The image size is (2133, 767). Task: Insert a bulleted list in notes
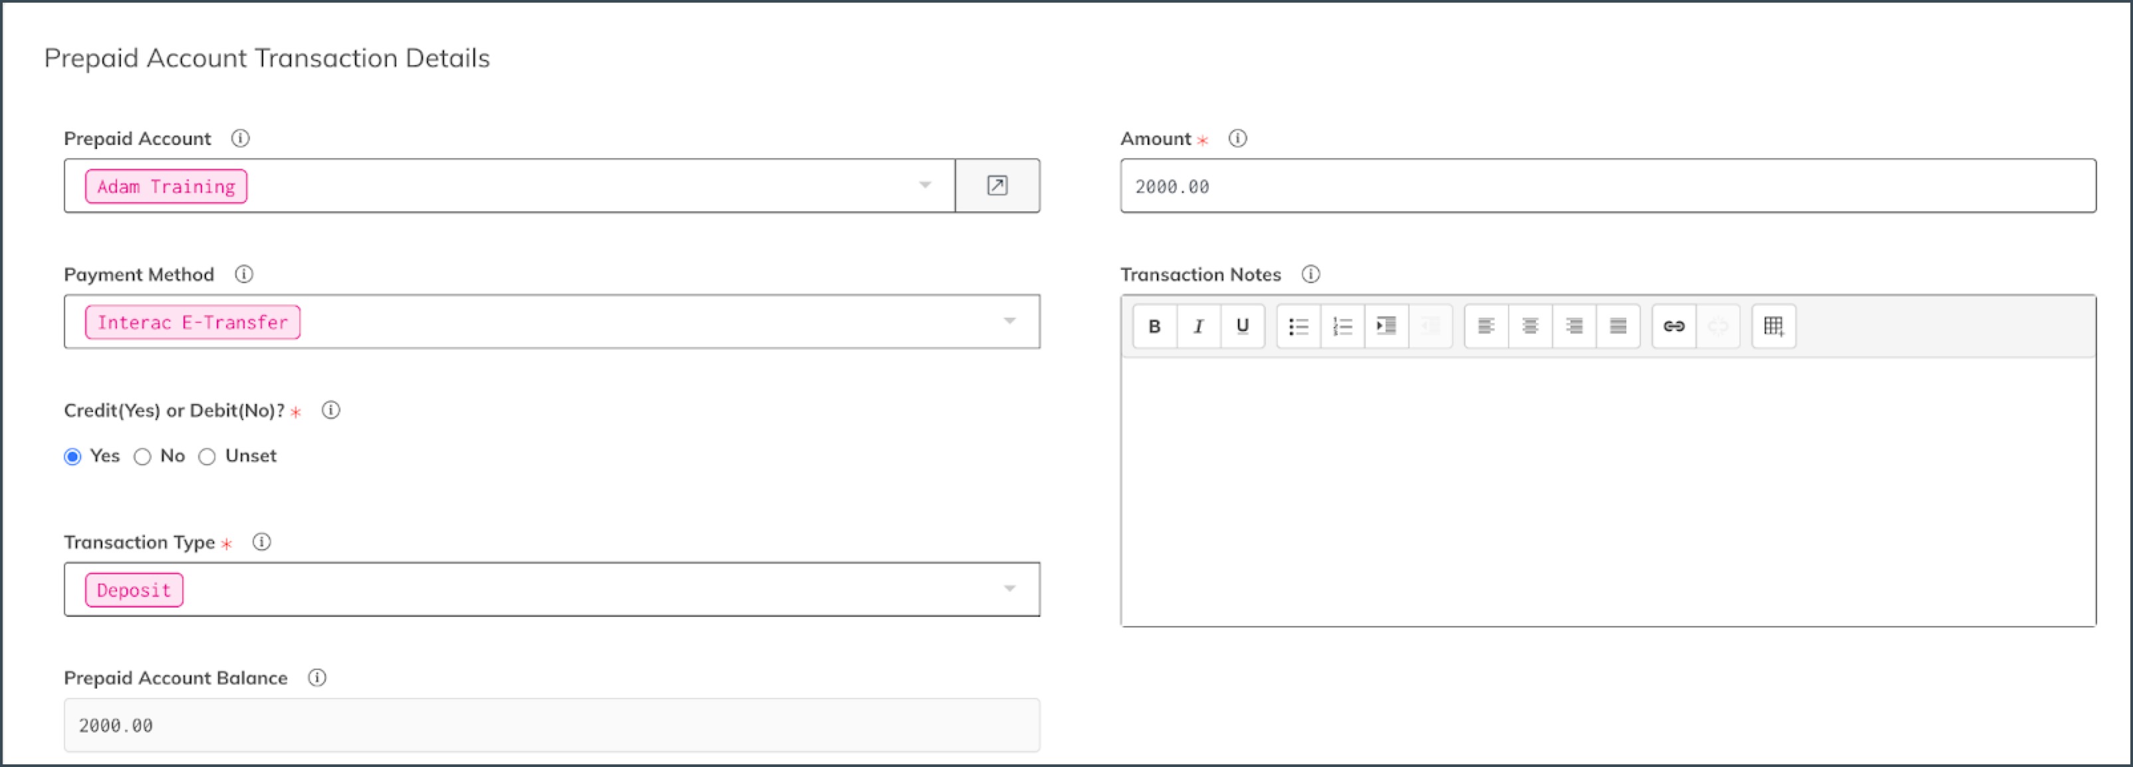1299,326
